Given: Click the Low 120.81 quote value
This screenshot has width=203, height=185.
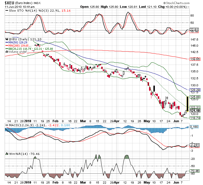Looking at the screenshot, I should pyautogui.click(x=128, y=7).
